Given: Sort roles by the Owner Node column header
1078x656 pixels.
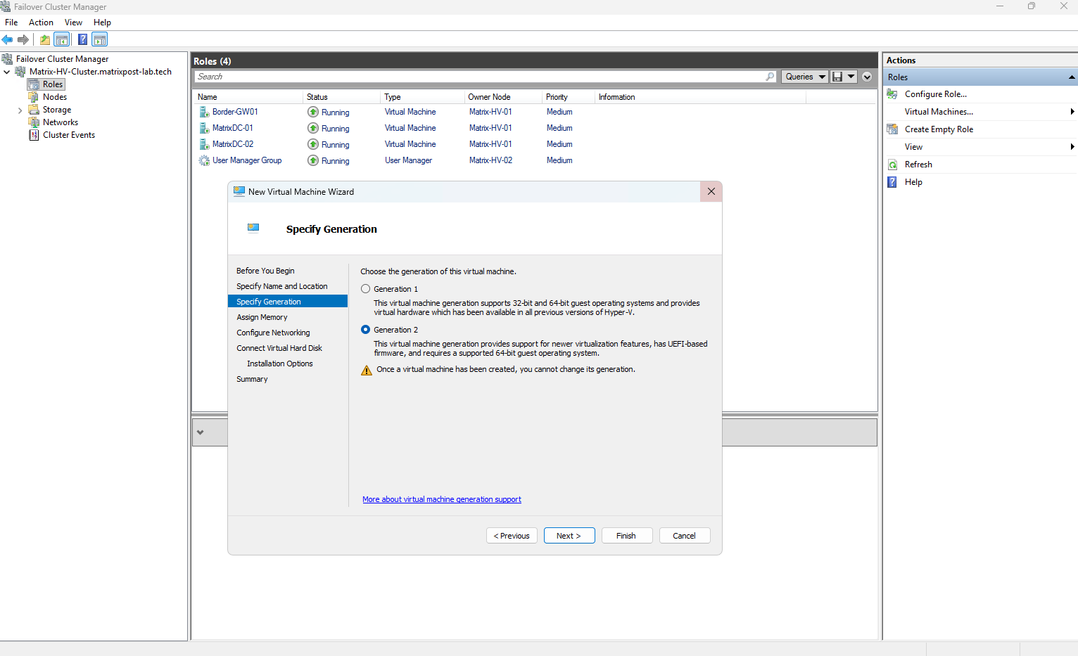Looking at the screenshot, I should coord(502,97).
